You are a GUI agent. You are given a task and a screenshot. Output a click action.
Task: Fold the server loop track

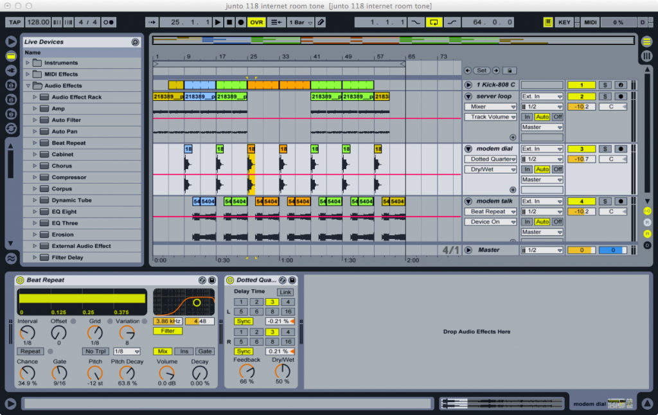(x=468, y=96)
